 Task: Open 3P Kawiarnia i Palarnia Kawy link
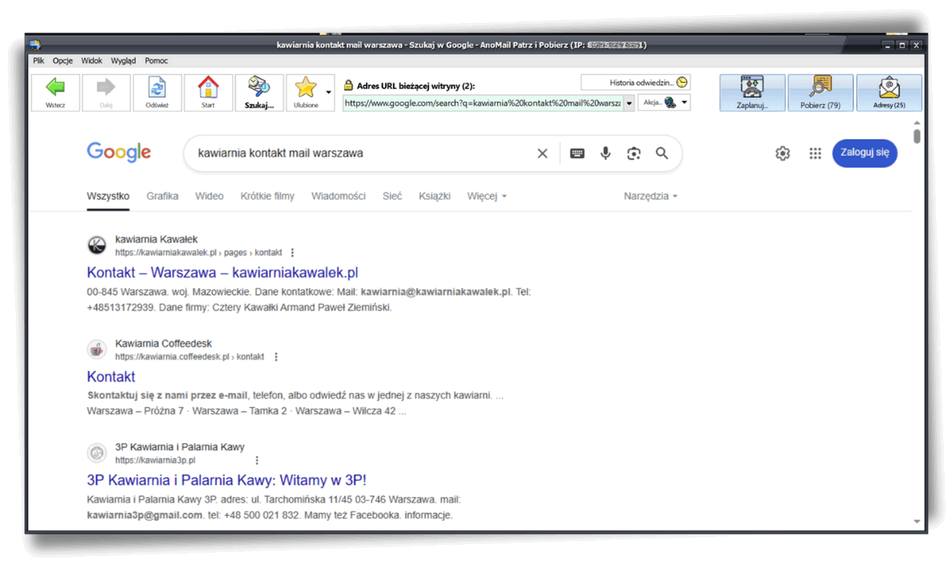(x=226, y=480)
